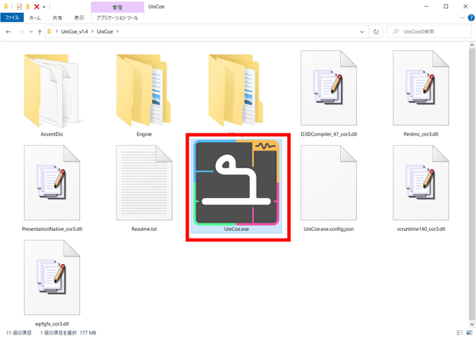
Task: Open the Customize Quick Access Toolbar dropdown
Action: click(44, 7)
